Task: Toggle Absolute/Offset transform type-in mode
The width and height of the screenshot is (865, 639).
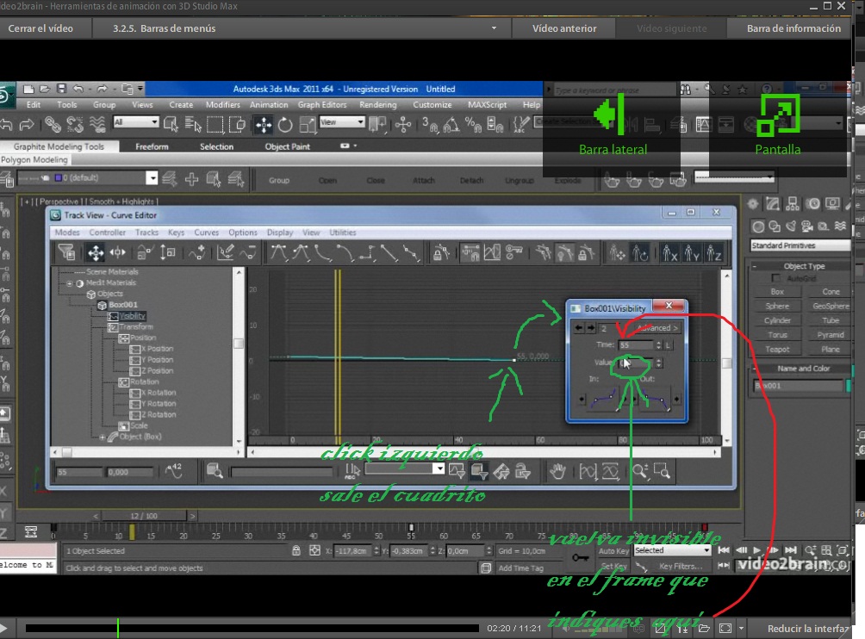Action: coord(314,551)
